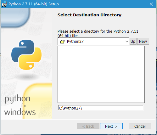The height and width of the screenshot is (135, 157).
Task: Expand the Python27 directory dropdown arrow
Action: coord(127,42)
